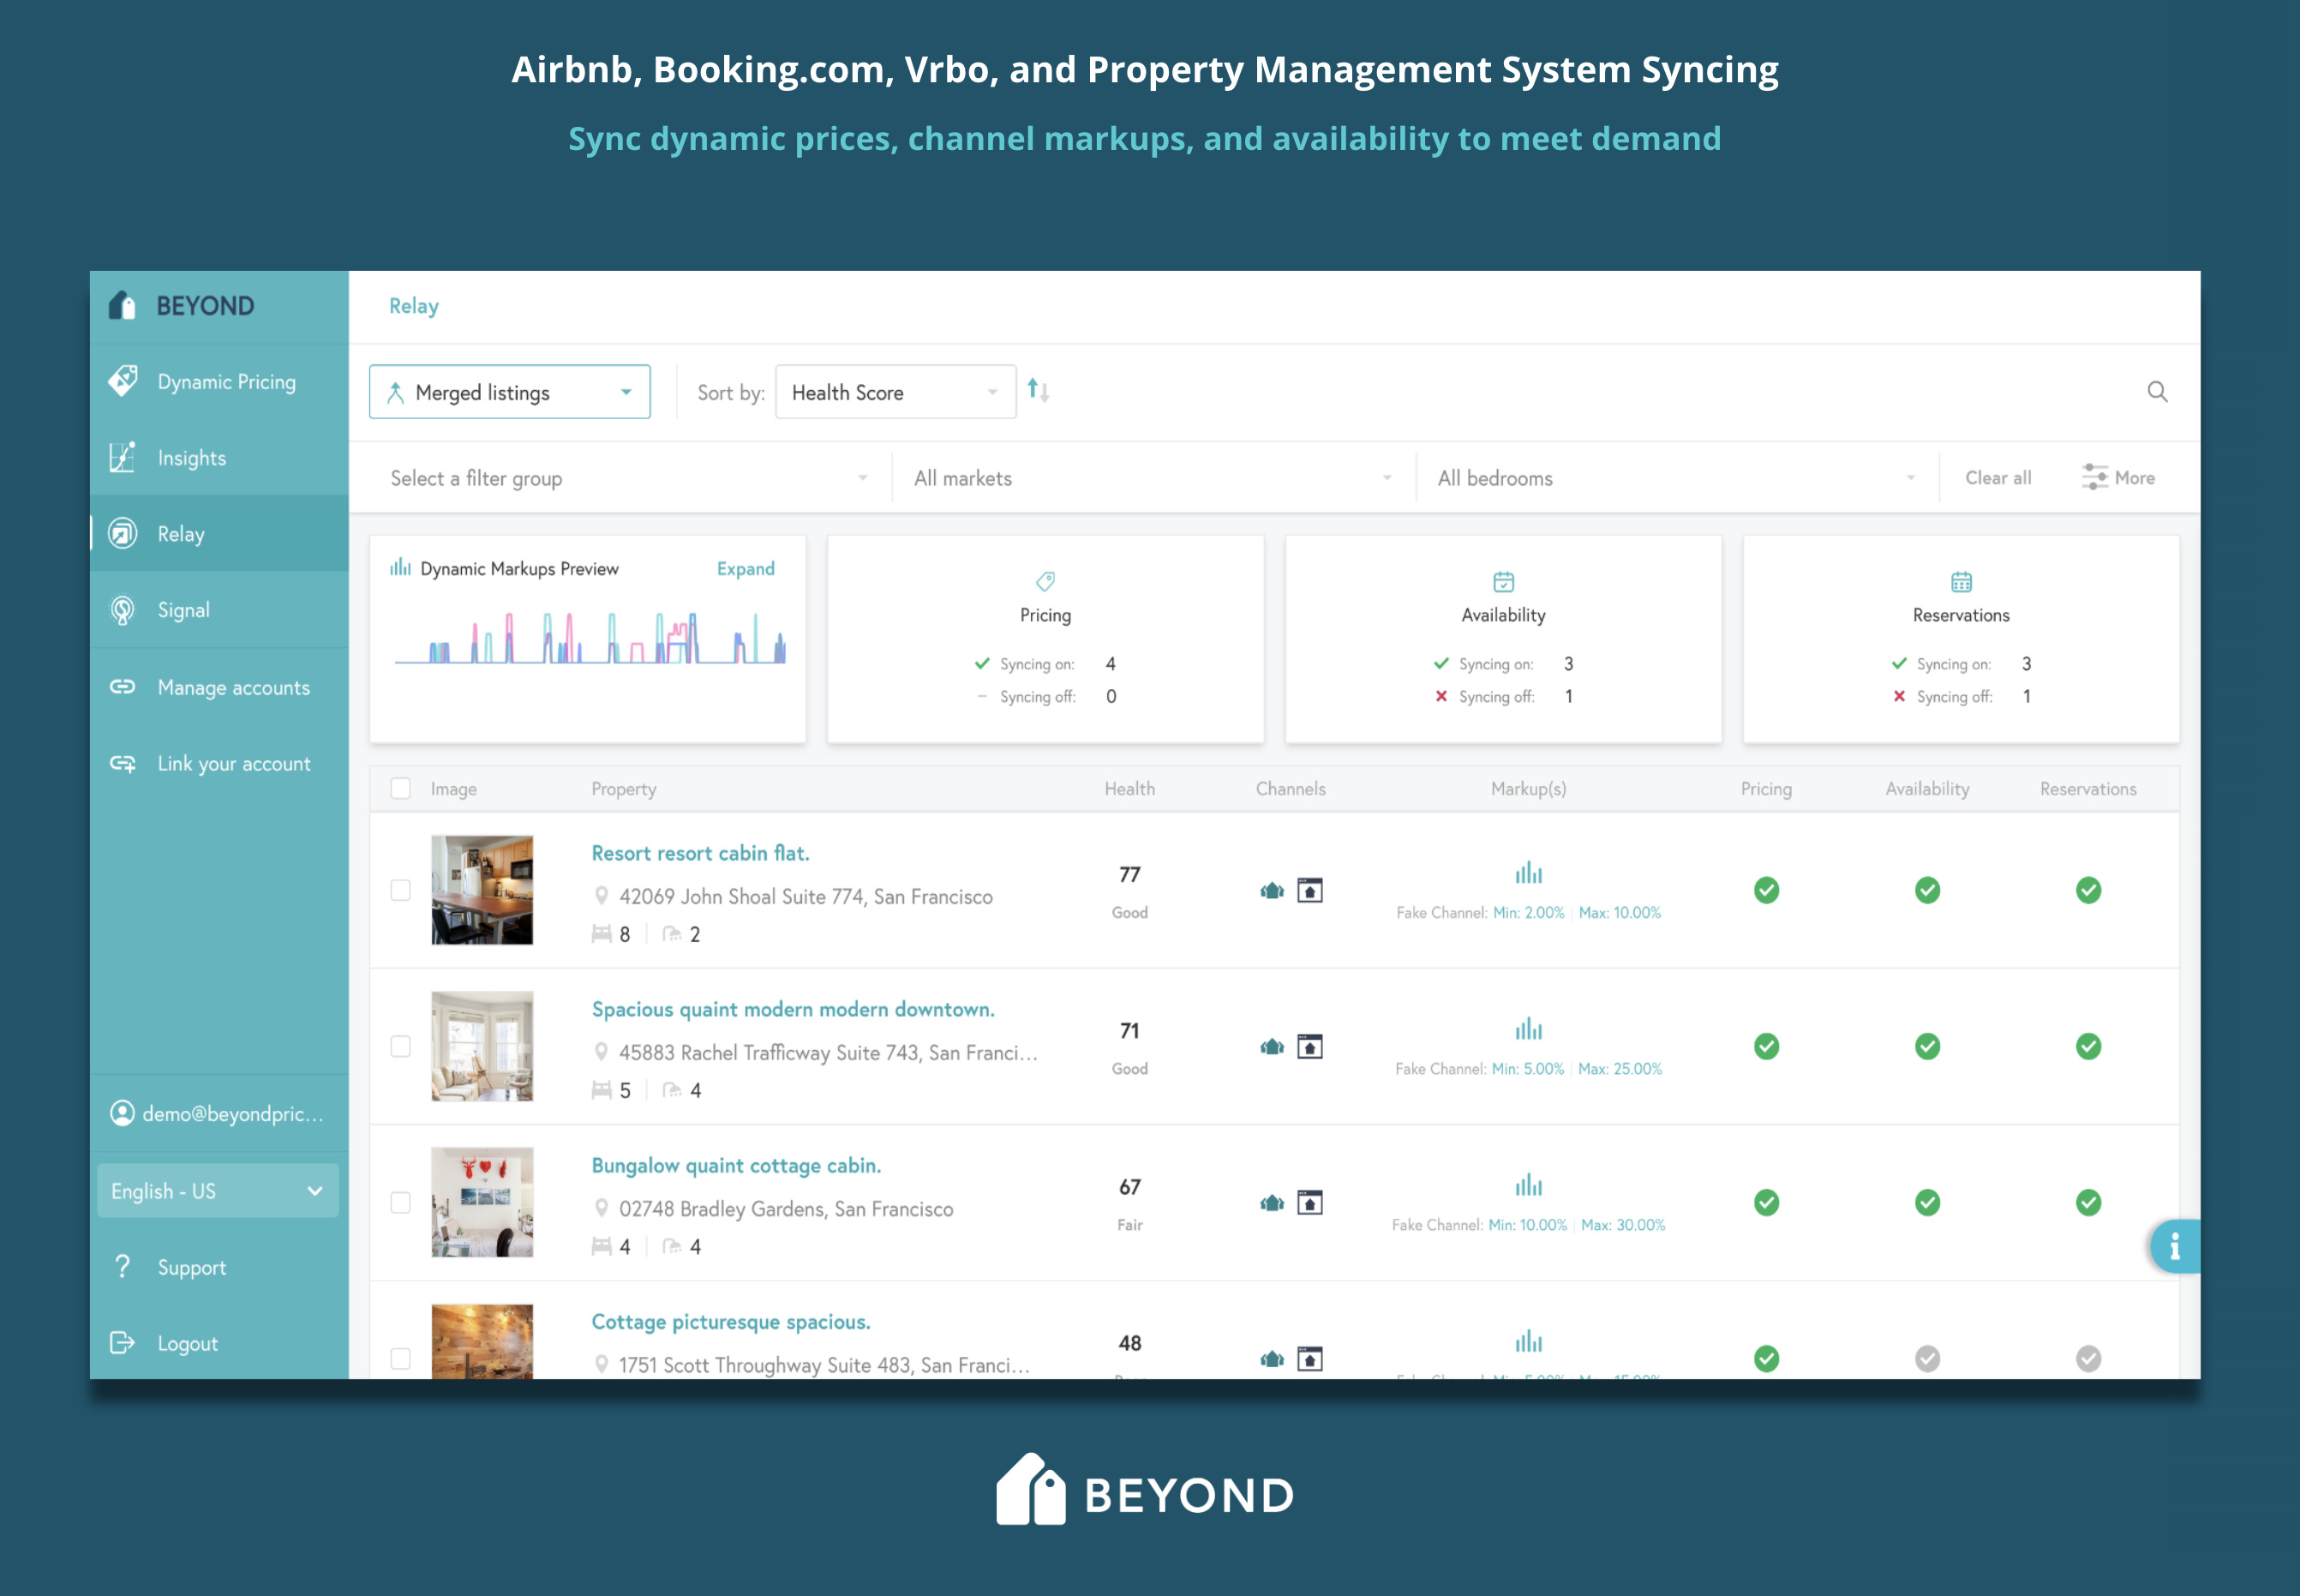Tick checkbox for Resort resort cabin flat
This screenshot has height=1596, width=2300.
point(401,890)
